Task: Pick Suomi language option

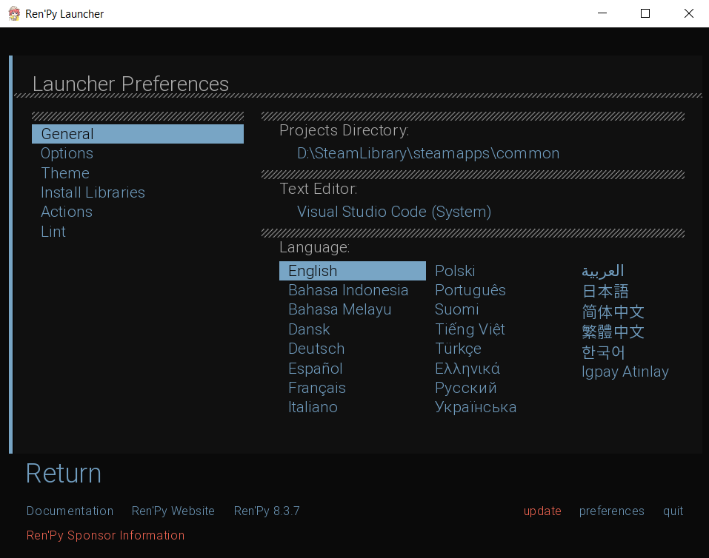Action: click(x=456, y=309)
